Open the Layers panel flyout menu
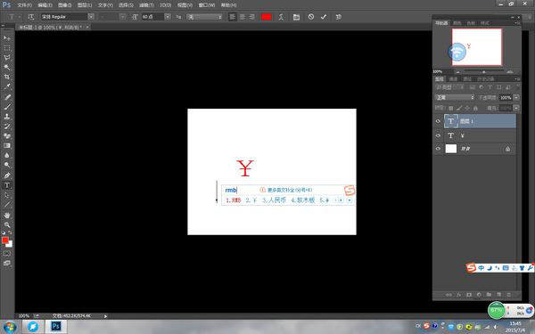535x334 pixels. (517, 78)
